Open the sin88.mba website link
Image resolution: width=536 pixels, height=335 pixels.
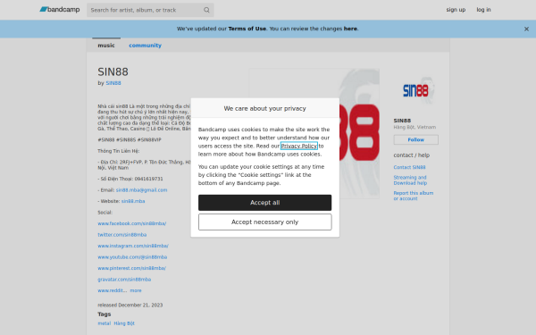(133, 201)
